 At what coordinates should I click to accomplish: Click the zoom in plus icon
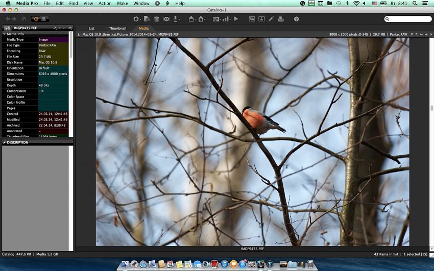pyautogui.click(x=426, y=34)
